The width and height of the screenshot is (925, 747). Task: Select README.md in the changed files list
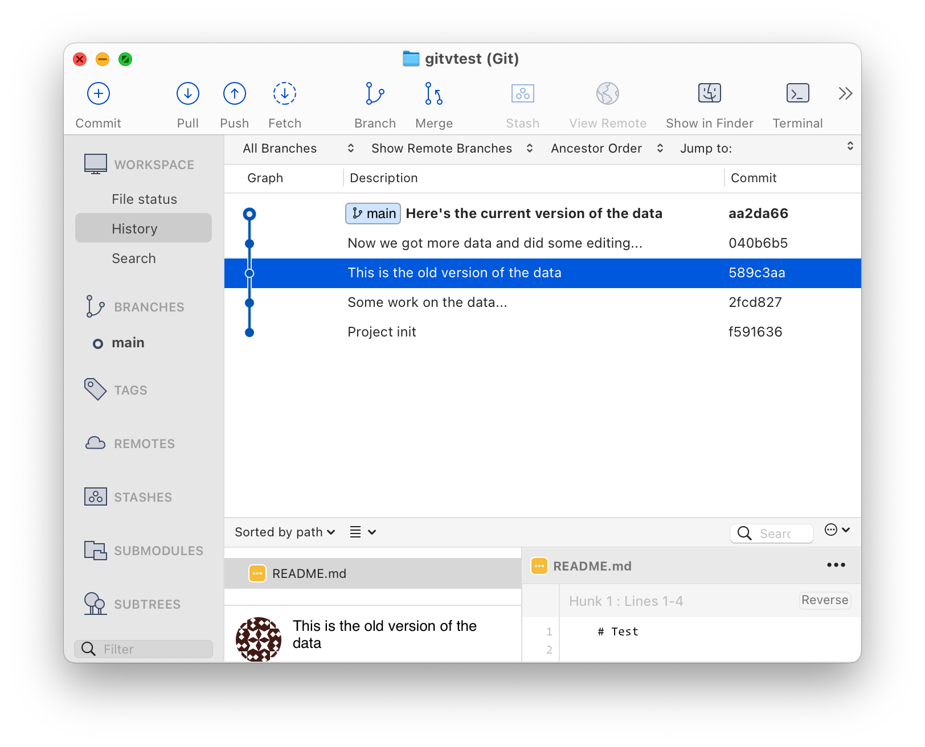(373, 573)
